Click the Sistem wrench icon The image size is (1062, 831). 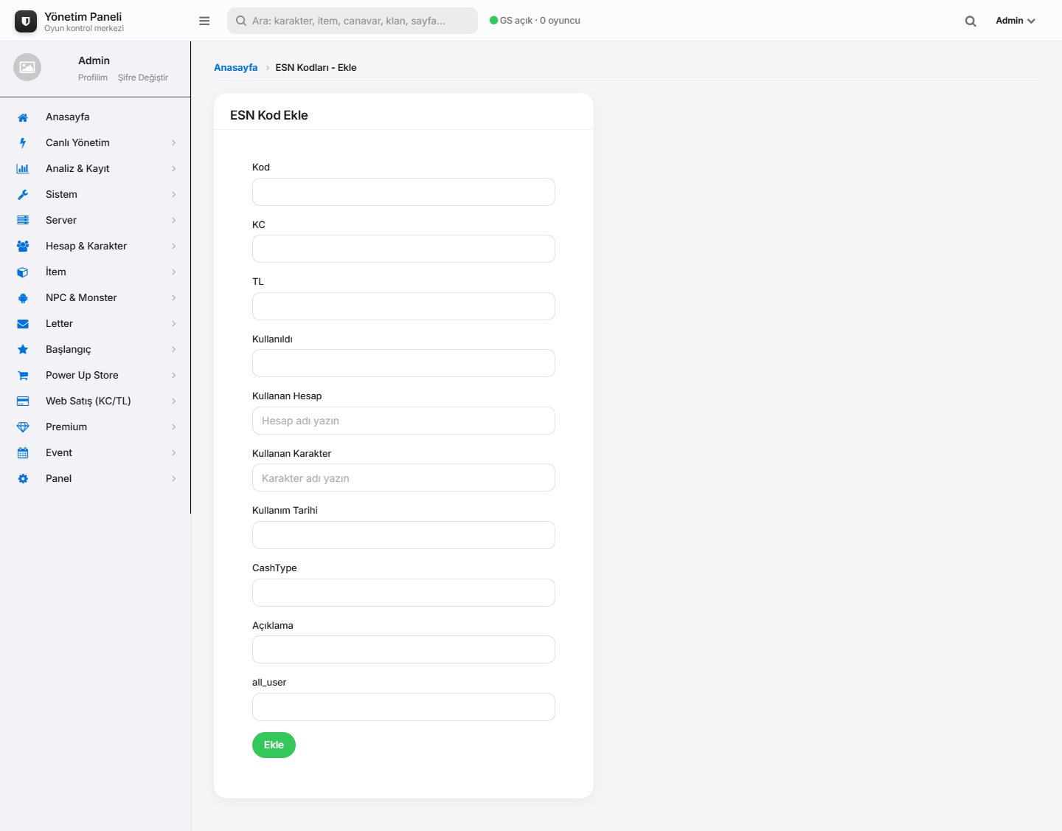pyautogui.click(x=23, y=195)
